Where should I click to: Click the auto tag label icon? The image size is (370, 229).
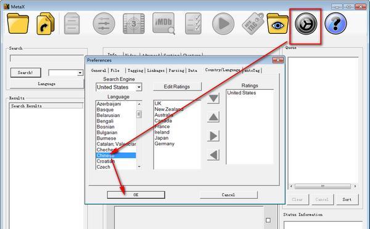pyautogui.click(x=253, y=23)
